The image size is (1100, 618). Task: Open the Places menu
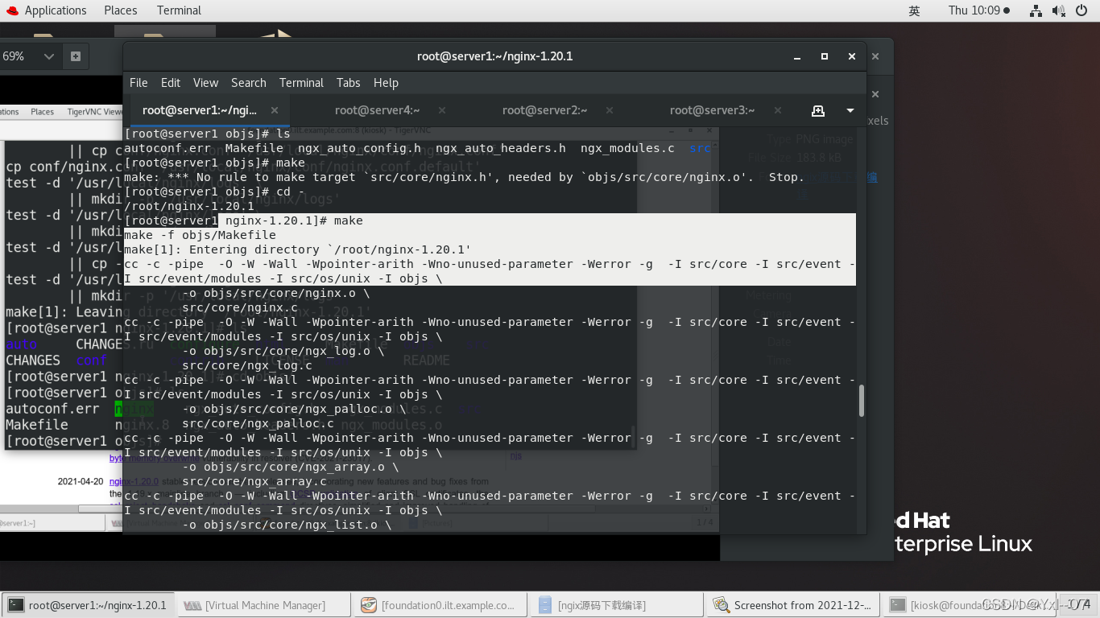click(121, 10)
